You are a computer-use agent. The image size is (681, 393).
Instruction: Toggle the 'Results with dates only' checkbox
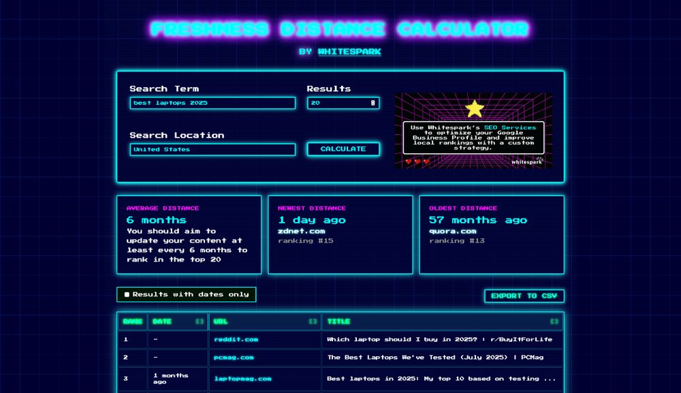(x=127, y=294)
